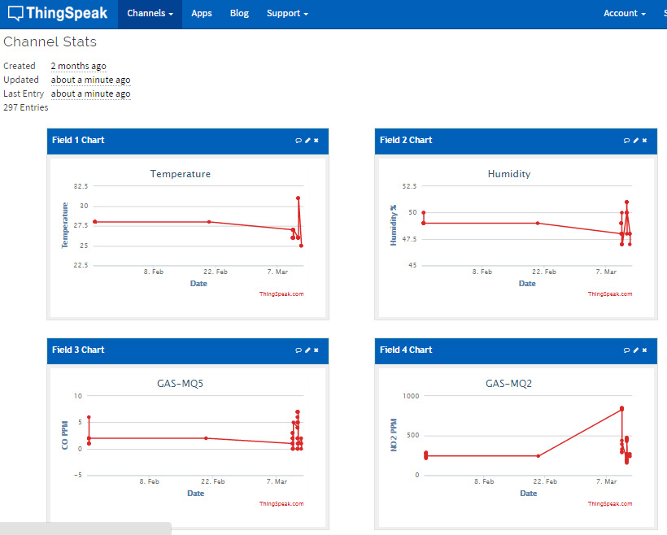This screenshot has width=667, height=535.
Task: Open the Account dropdown menu
Action: [625, 14]
